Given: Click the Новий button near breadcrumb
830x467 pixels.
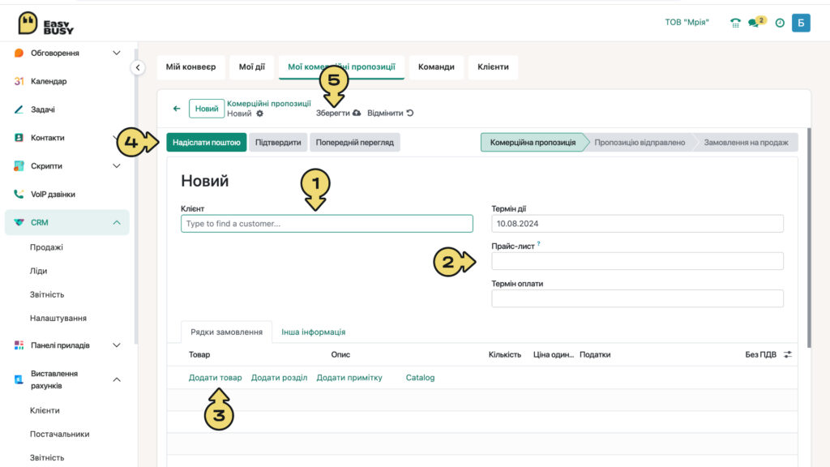Looking at the screenshot, I should click(x=207, y=109).
